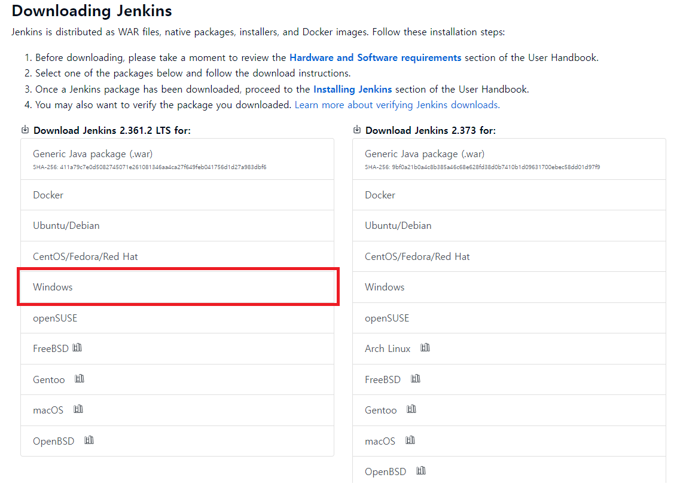This screenshot has width=680, height=496.
Task: Open macOS entry in the 2.373 list
Action: tap(509, 441)
